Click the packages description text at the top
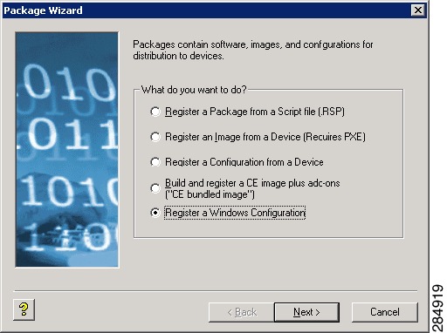 click(253, 50)
